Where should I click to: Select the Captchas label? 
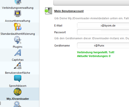coord(18,60)
